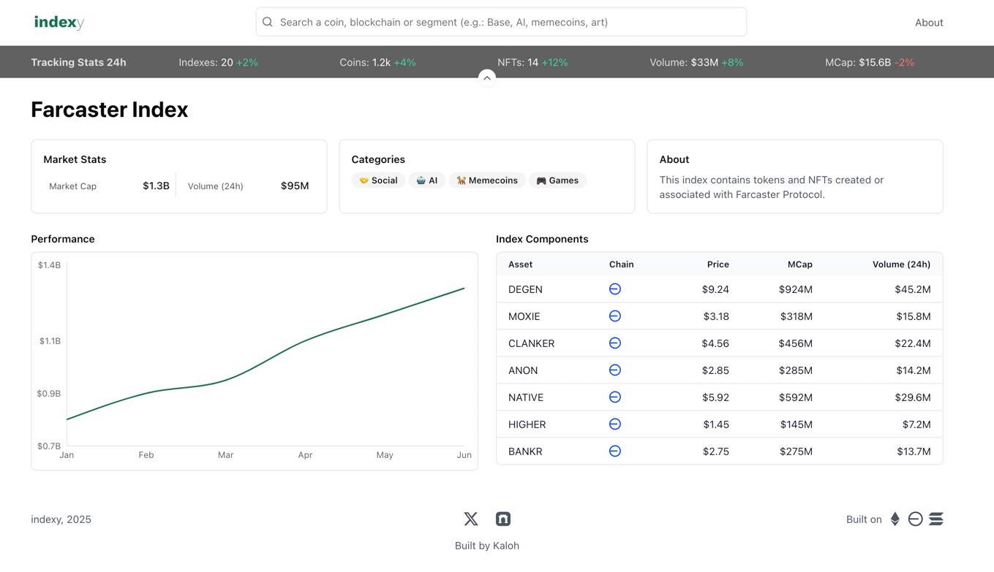Click the Volume (24h) column header
The image size is (994, 572).
click(x=901, y=264)
